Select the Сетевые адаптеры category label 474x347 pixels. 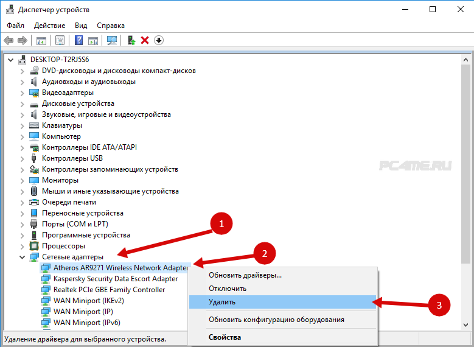tap(72, 257)
